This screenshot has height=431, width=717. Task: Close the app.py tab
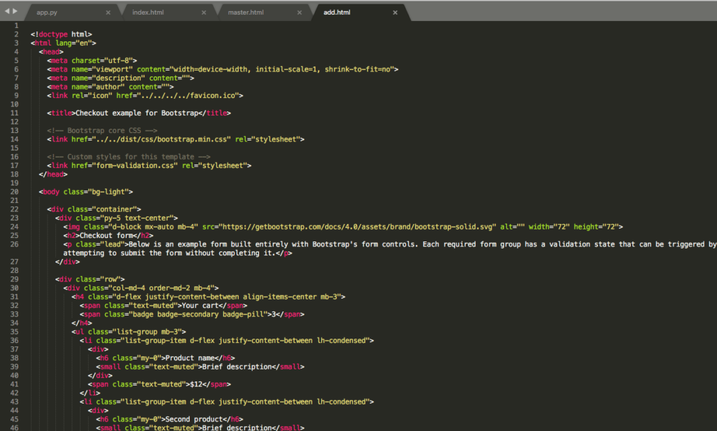[x=108, y=13]
